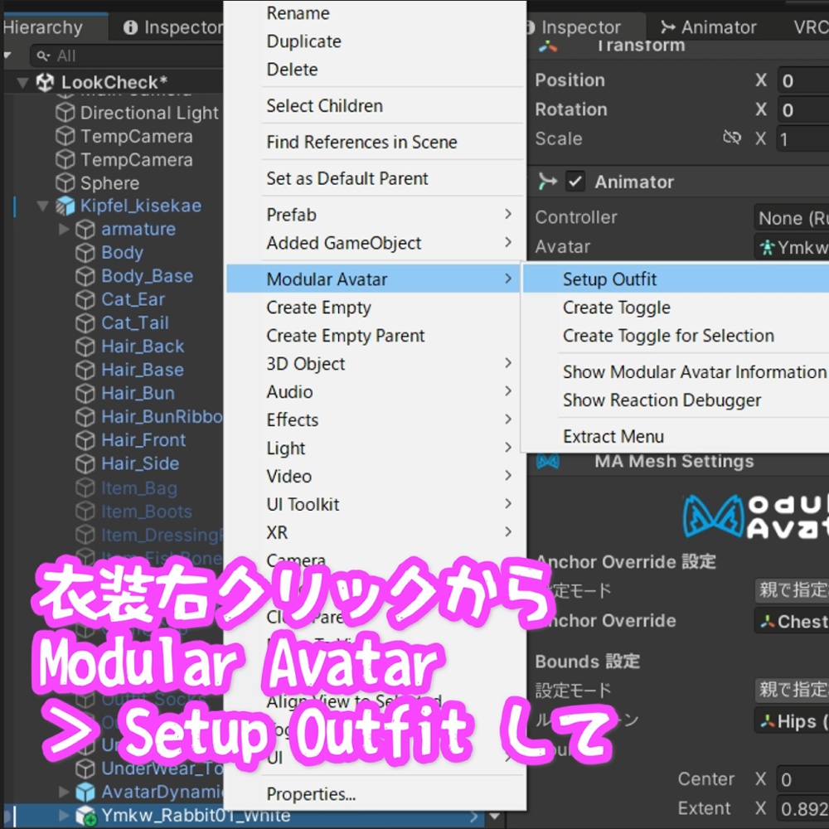The height and width of the screenshot is (829, 829).
Task: Expand the armature item in Hierarchy
Action: point(63,229)
